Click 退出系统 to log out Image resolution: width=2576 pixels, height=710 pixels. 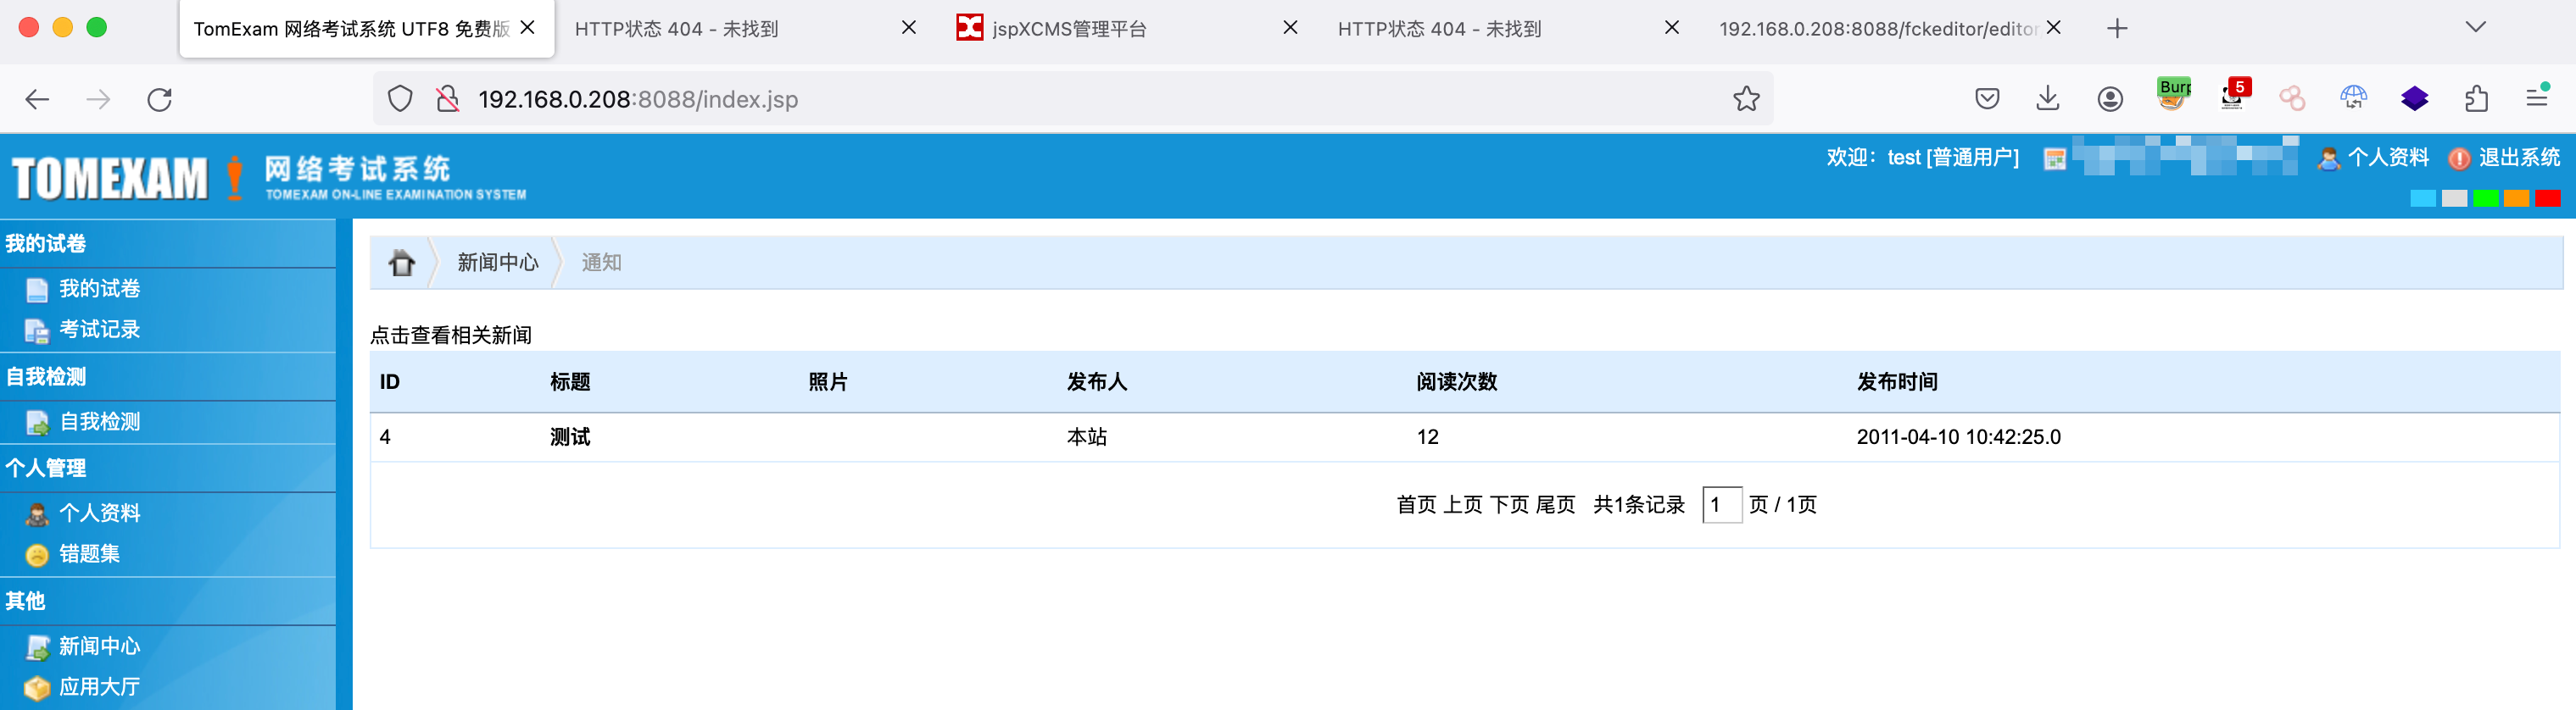(2518, 158)
